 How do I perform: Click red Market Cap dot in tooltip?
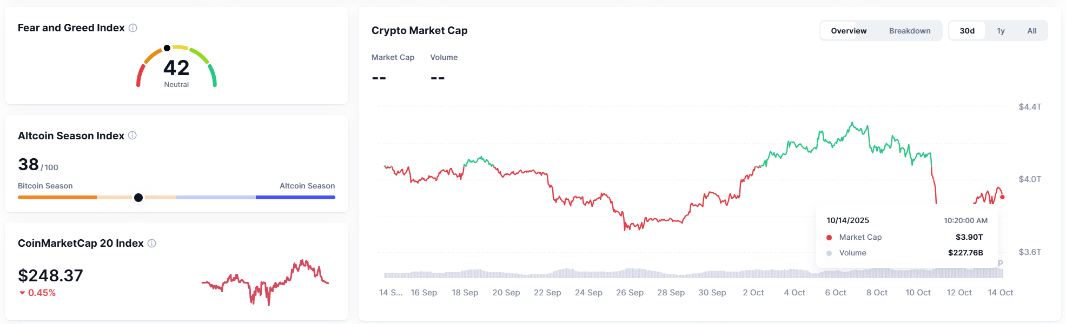tap(829, 238)
